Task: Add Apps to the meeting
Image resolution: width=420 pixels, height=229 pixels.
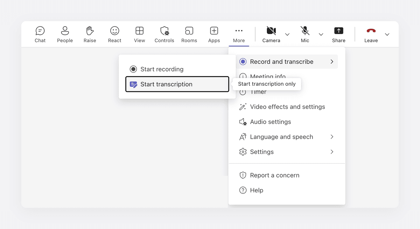Action: pos(214,35)
